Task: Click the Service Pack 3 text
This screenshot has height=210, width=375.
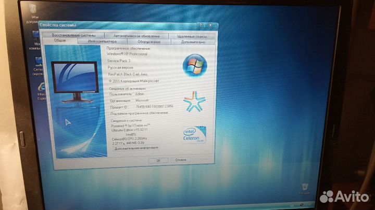Action: (x=119, y=61)
